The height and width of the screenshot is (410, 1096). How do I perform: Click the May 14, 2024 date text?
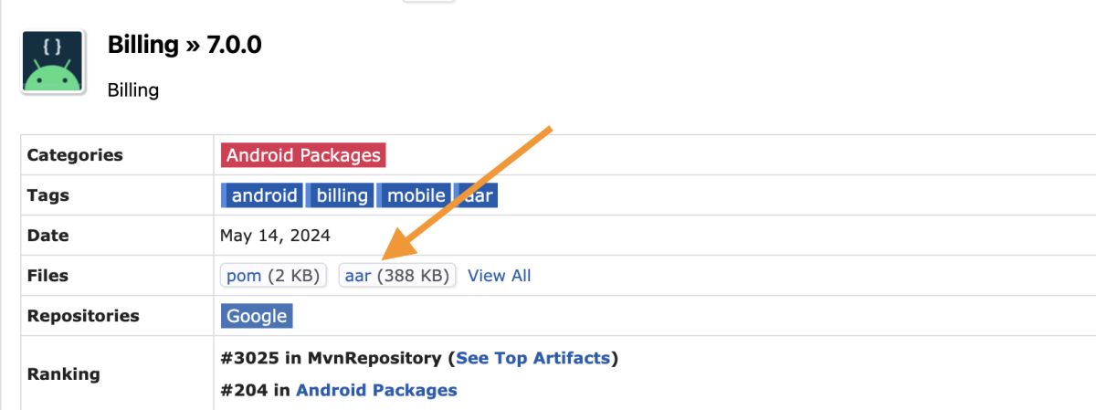coord(275,236)
